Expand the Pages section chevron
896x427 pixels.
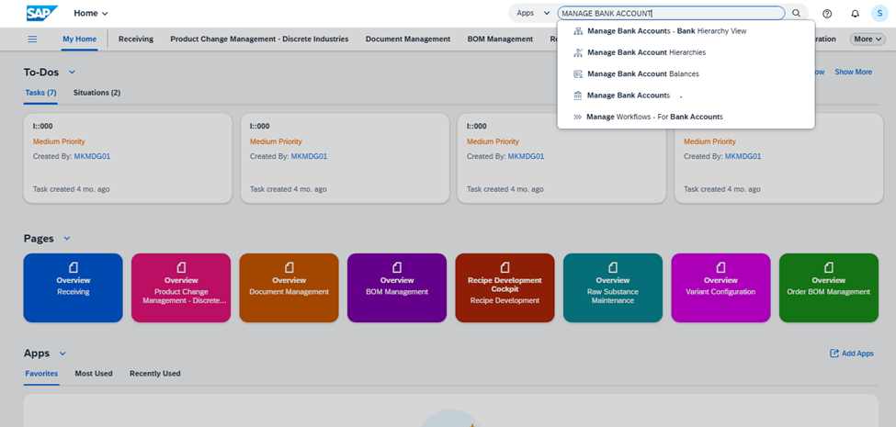point(67,238)
